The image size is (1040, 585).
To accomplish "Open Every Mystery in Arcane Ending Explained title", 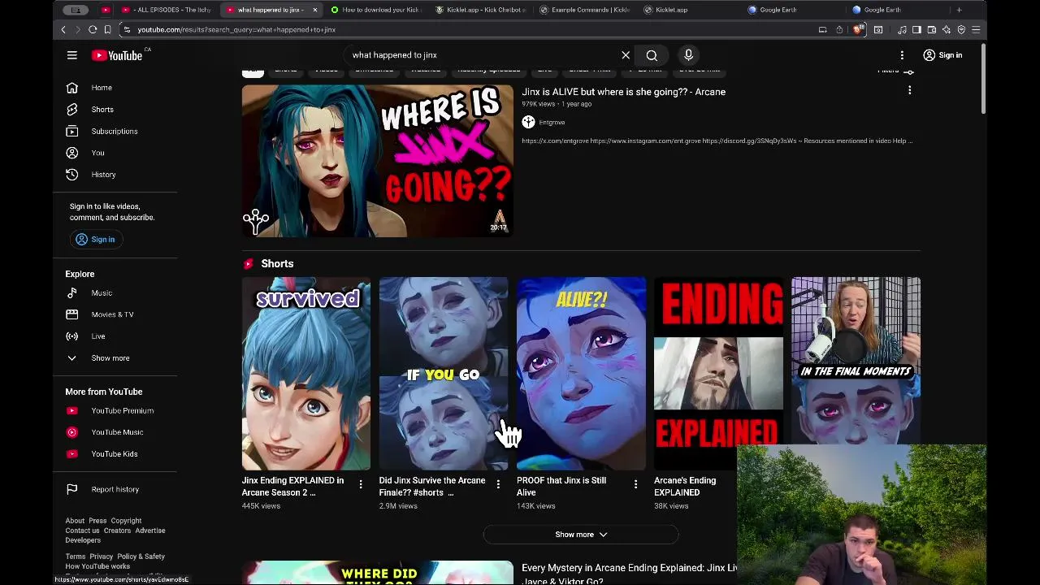I will 629,574.
